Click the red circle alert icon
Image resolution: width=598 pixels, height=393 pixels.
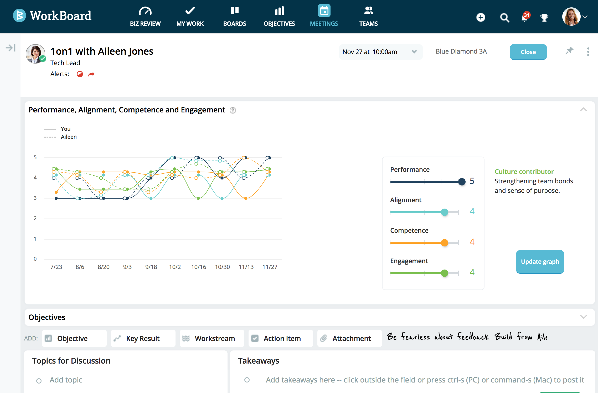click(80, 74)
